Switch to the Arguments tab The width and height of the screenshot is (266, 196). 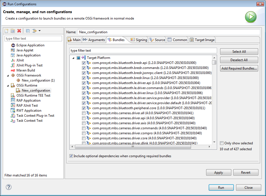pyautogui.click(x=94, y=40)
